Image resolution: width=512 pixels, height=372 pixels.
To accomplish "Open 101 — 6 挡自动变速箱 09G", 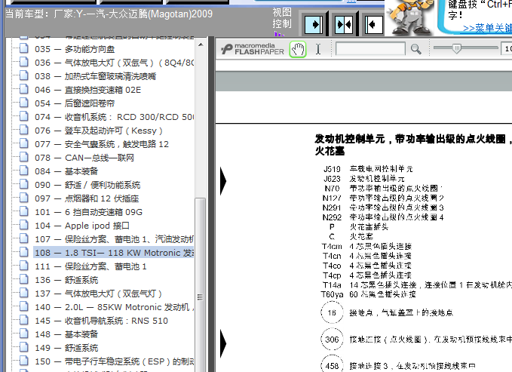I will (88, 212).
